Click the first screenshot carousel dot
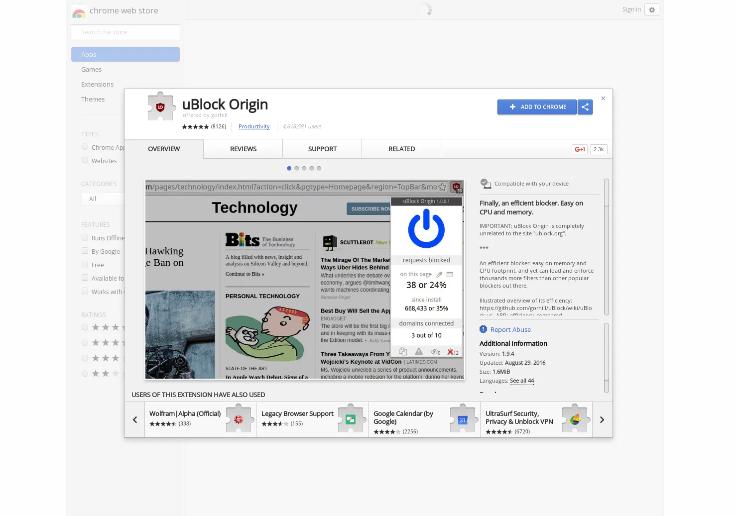Viewport: 737px width, 516px height. coord(289,168)
